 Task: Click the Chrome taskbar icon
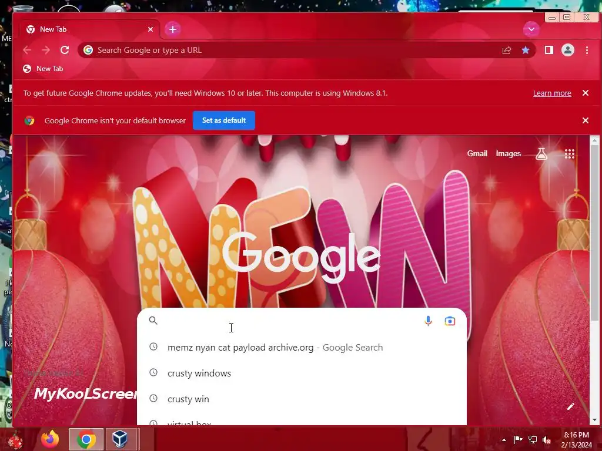(86, 439)
